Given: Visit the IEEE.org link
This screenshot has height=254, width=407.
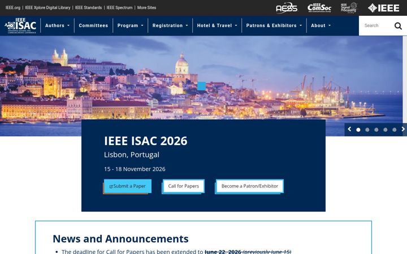Looking at the screenshot, I should pyautogui.click(x=12, y=7).
